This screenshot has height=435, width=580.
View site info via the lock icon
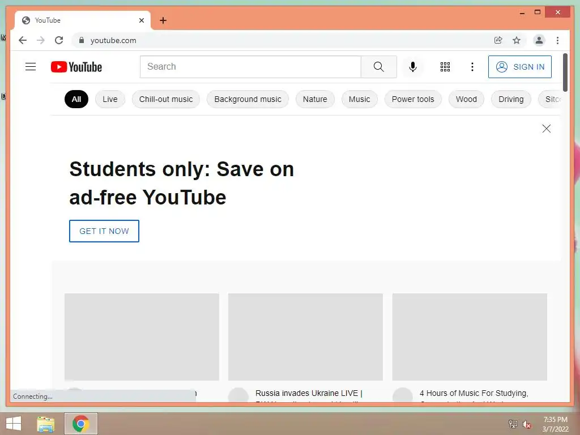82,40
